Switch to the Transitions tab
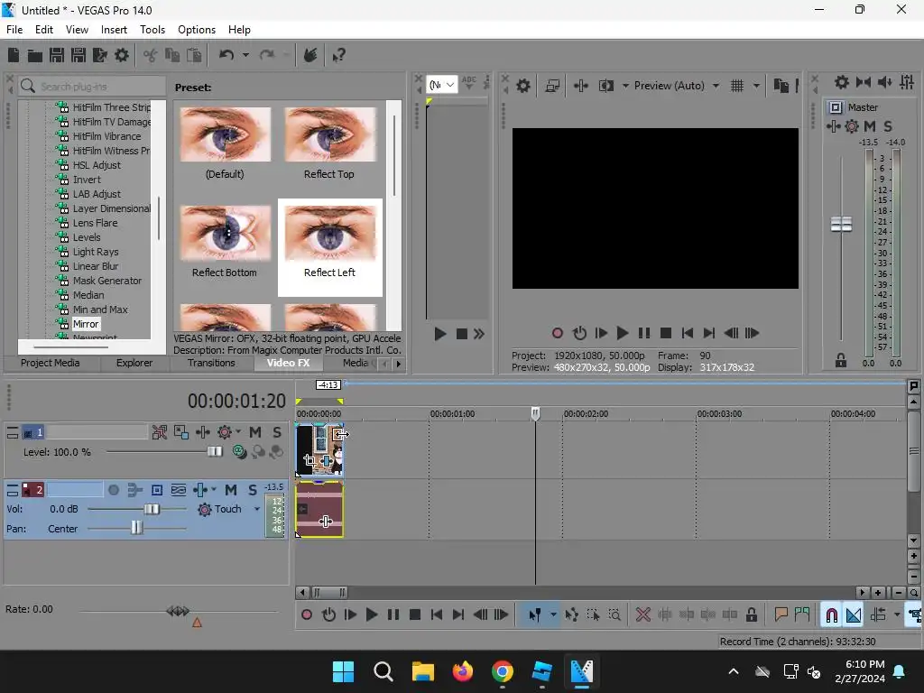 (x=211, y=363)
